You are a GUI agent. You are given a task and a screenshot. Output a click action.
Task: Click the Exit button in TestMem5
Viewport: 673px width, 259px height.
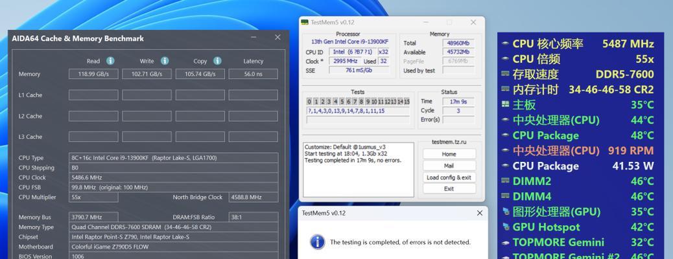[449, 188]
